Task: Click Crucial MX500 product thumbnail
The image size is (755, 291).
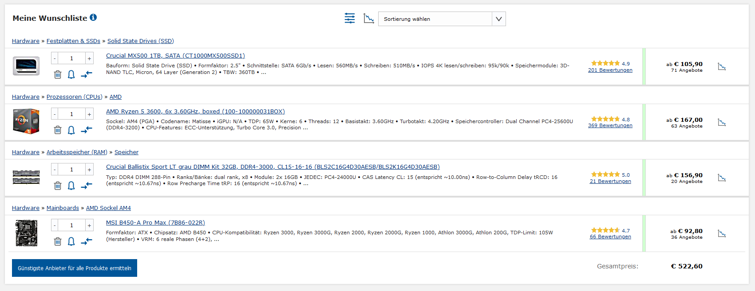Action: click(x=26, y=66)
